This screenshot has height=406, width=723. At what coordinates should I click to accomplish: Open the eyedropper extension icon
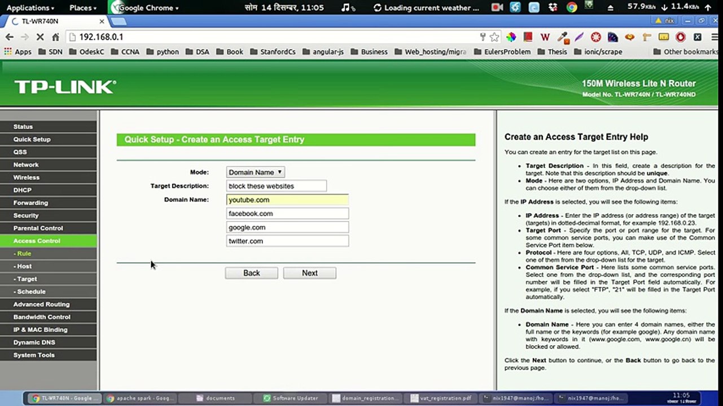tap(562, 37)
